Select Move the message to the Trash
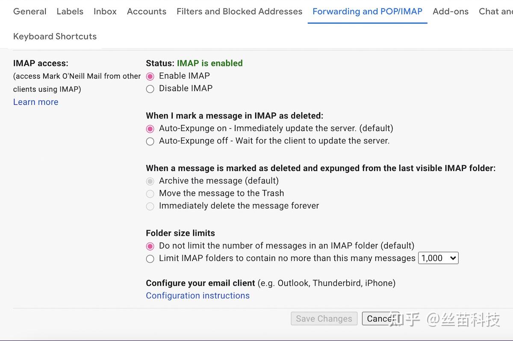 (x=150, y=194)
